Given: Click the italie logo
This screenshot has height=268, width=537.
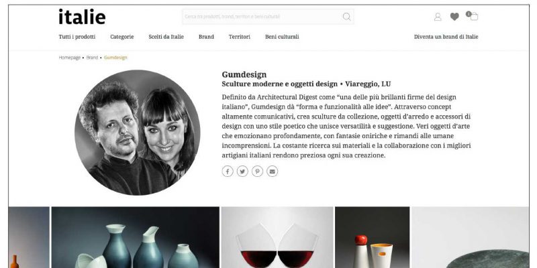Looking at the screenshot, I should [82, 16].
